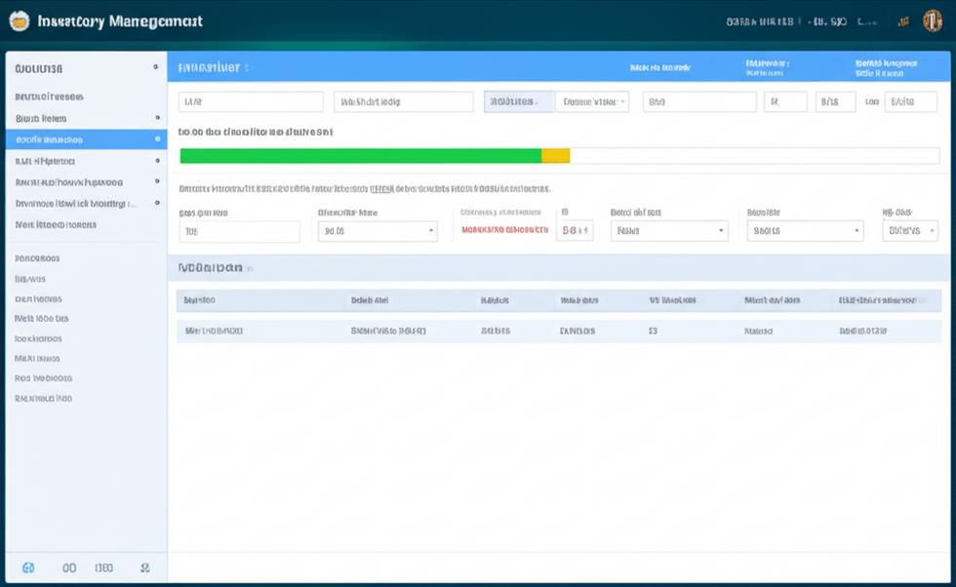
Task: Select the rightmost tab in the blue header bar
Action: pyautogui.click(x=887, y=67)
